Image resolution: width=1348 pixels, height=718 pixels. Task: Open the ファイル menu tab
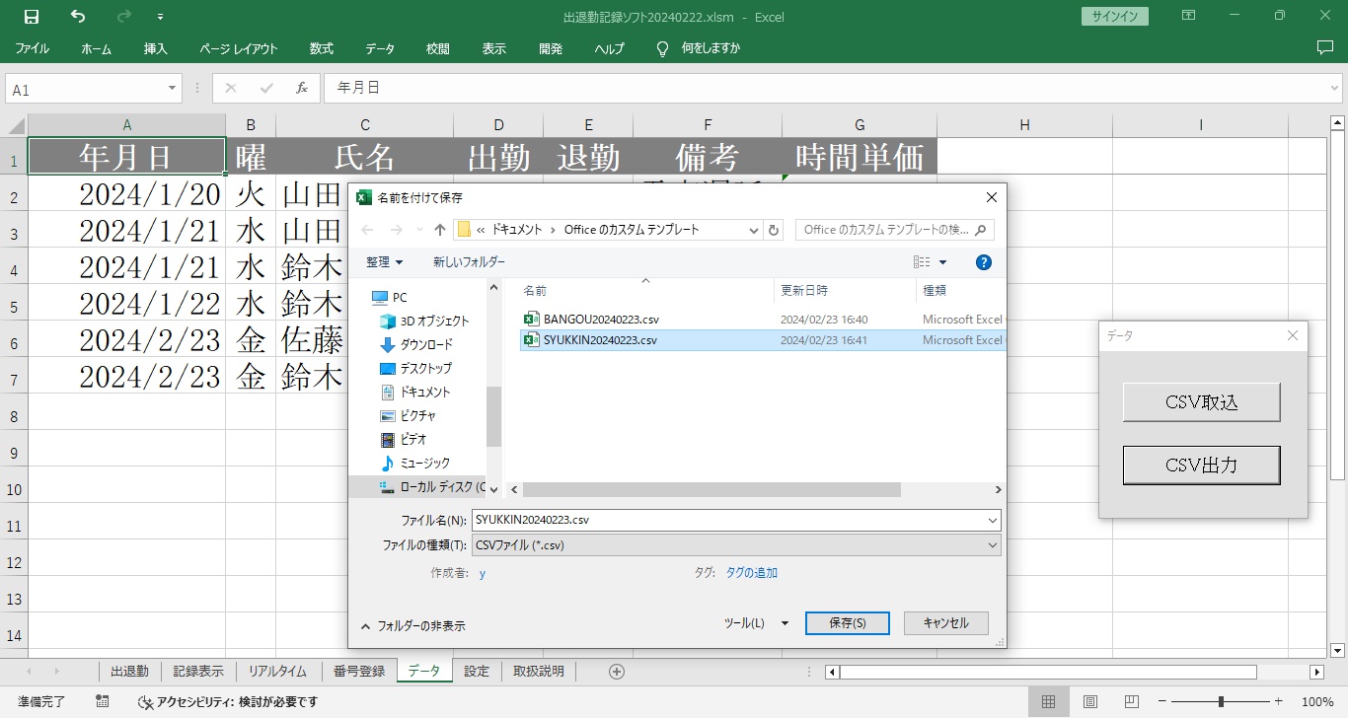coord(32,48)
